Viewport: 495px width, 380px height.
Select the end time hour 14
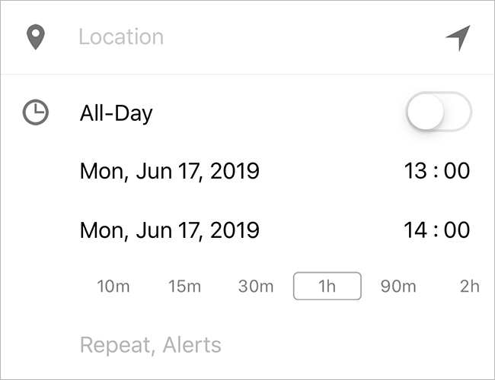pyautogui.click(x=415, y=230)
